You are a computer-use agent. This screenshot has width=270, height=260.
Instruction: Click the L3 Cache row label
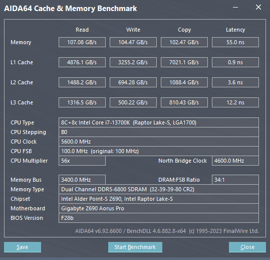tap(22, 102)
